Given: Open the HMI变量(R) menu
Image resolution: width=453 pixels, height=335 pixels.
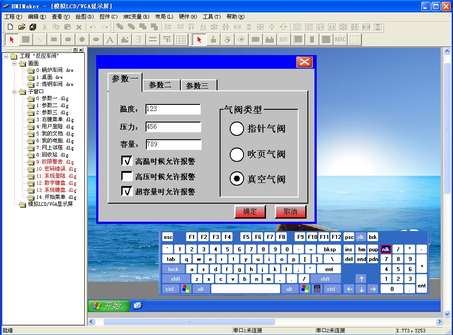Looking at the screenshot, I should point(136,17).
